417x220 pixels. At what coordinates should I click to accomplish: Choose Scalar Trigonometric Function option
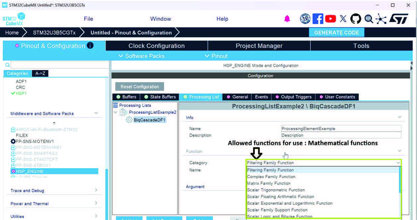point(323,190)
